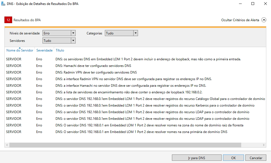Image resolution: width=271 pixels, height=163 pixels.
Task: Open the Servidores dropdown
Action: pos(59,40)
